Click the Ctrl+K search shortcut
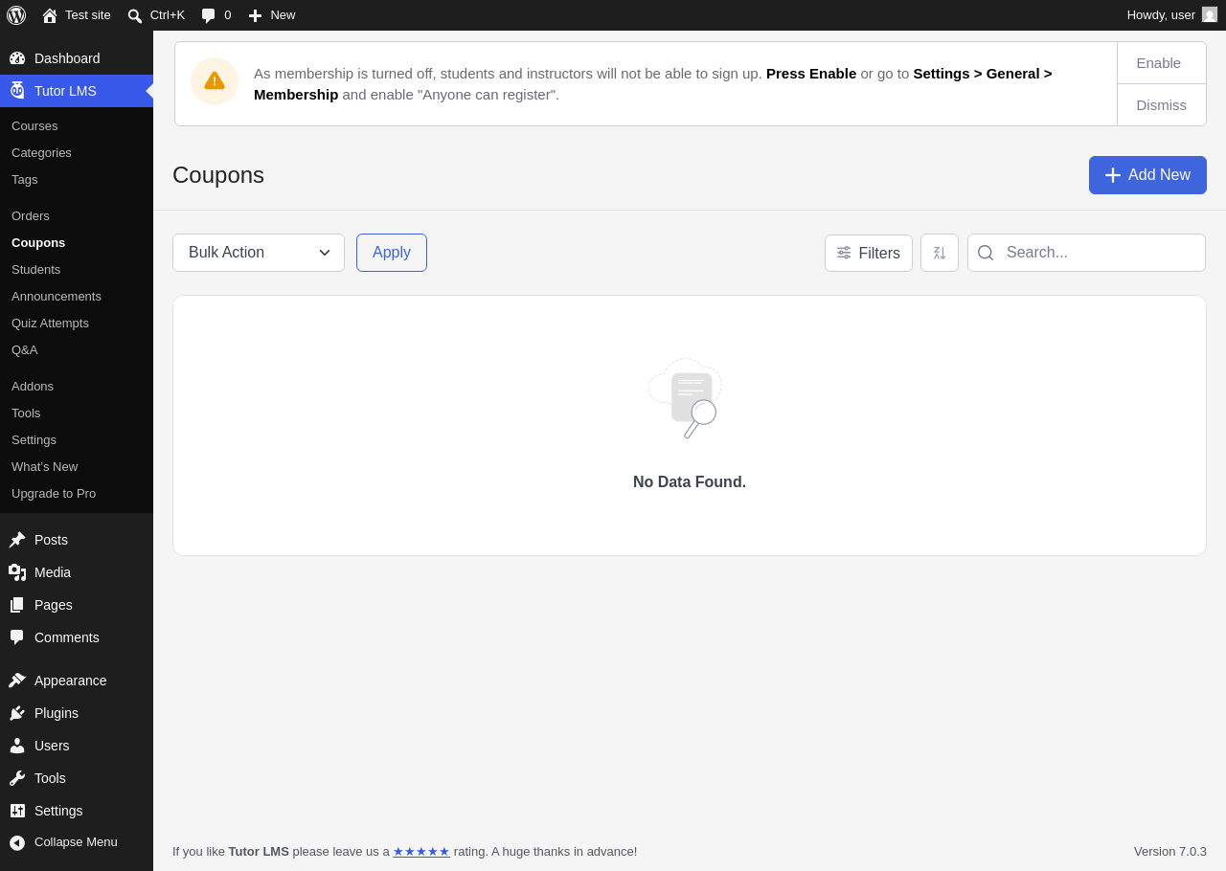 (x=156, y=15)
